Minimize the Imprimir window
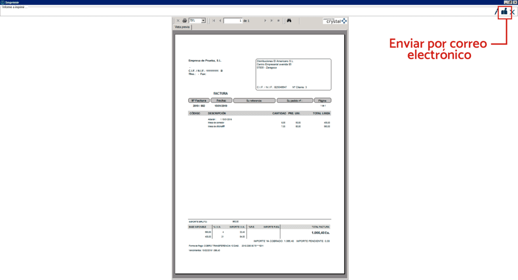Image resolution: width=518 pixels, height=280 pixels. point(505,3)
